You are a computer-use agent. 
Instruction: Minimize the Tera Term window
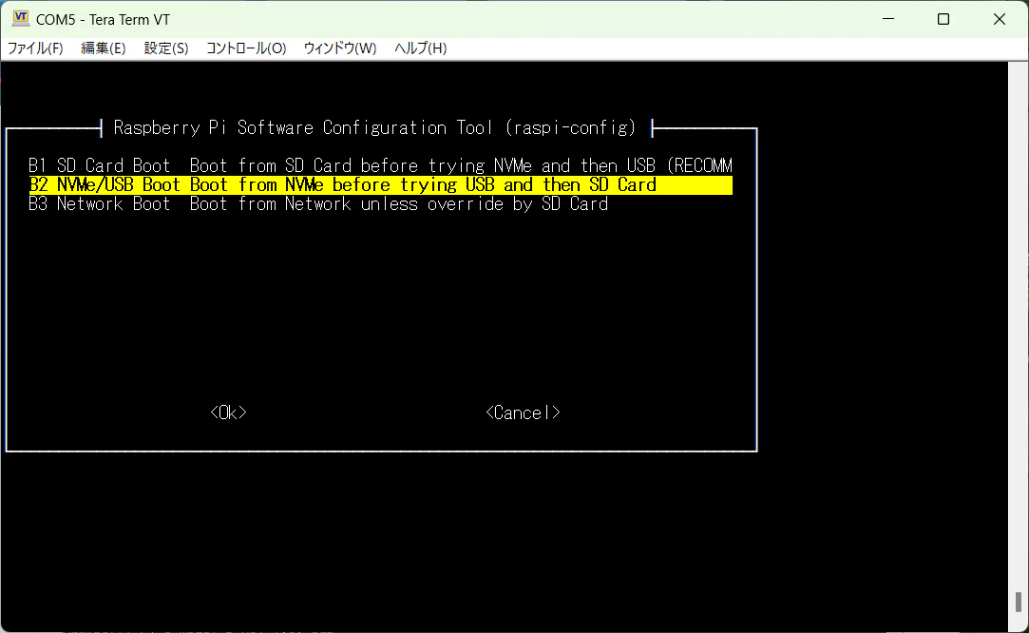pos(888,19)
